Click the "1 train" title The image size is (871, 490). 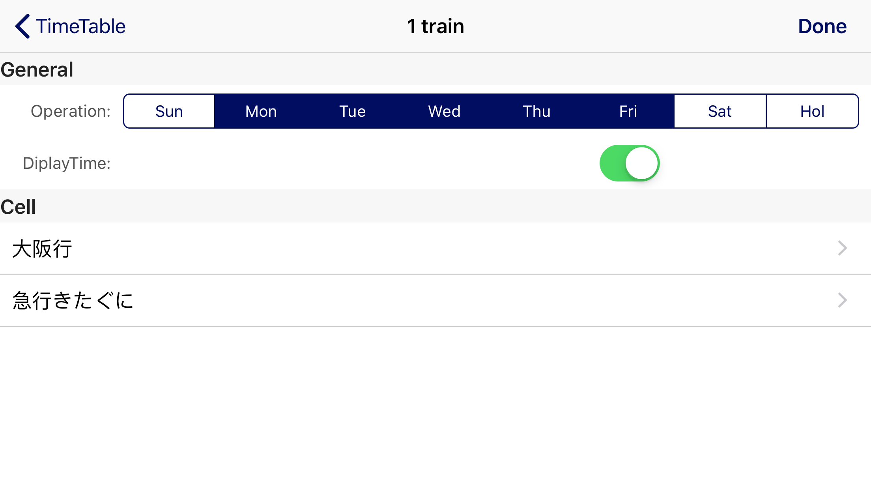coord(435,26)
